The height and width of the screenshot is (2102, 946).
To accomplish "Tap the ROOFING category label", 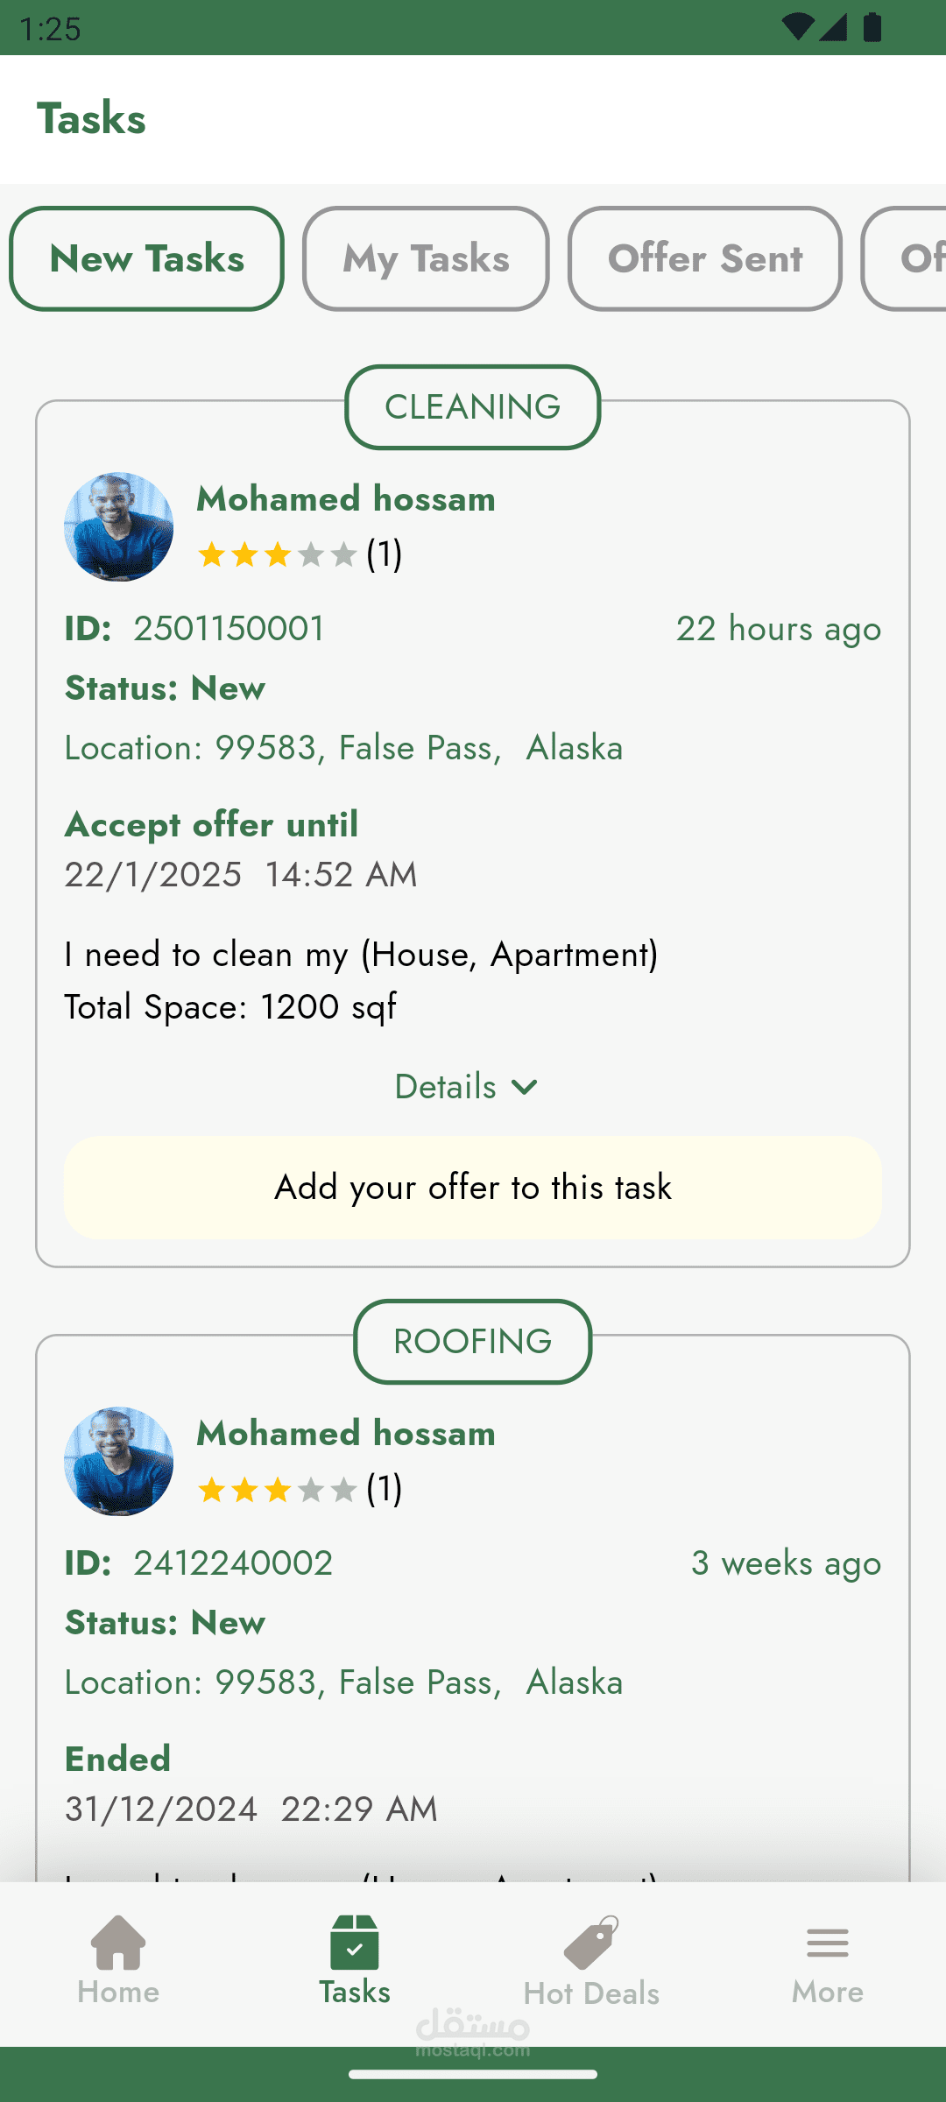I will (473, 1342).
